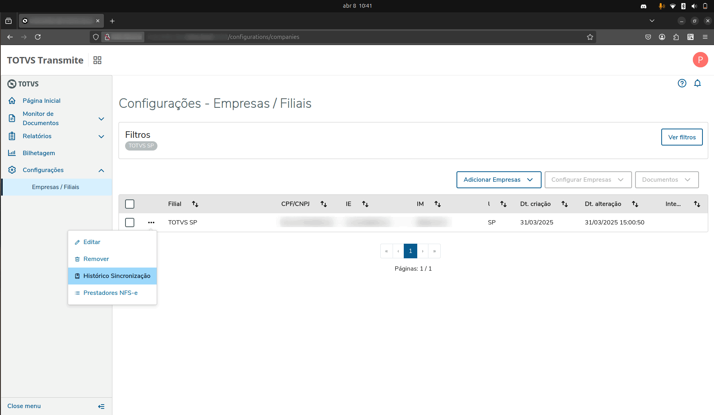Go to previous page in pagination
The width and height of the screenshot is (714, 415).
click(x=398, y=251)
